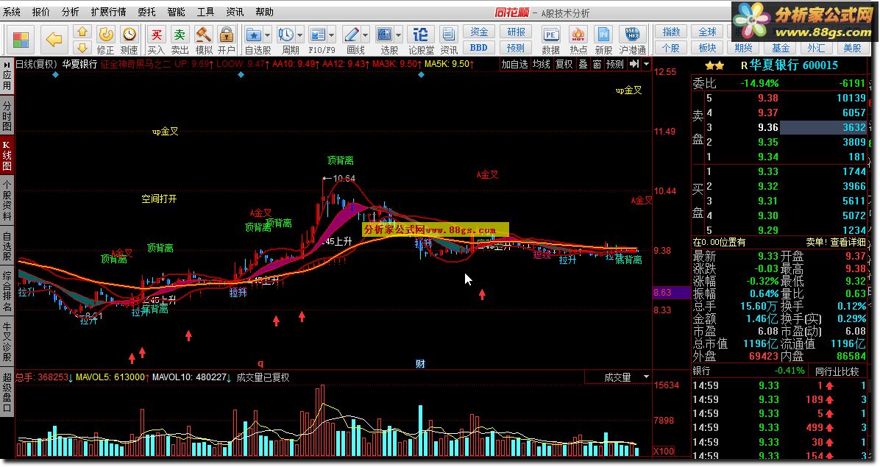
Task: Open the 自选股 star folder icon
Action: point(254,35)
